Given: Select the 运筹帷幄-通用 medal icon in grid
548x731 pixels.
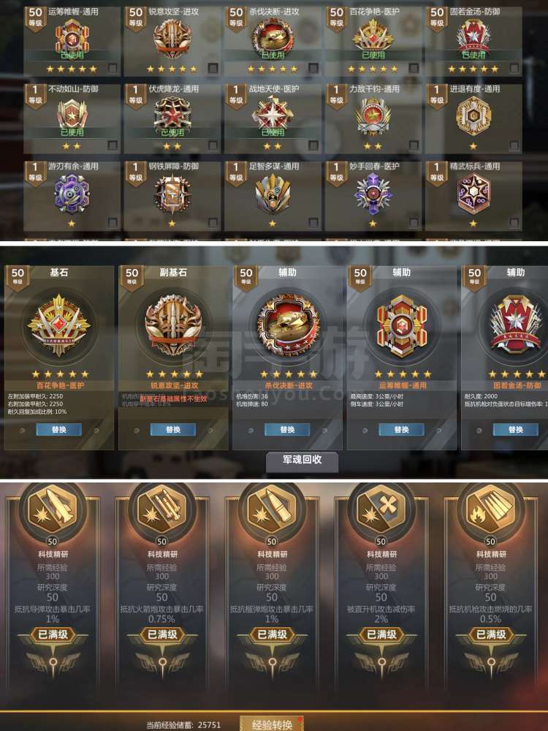Looking at the screenshot, I should click(72, 37).
